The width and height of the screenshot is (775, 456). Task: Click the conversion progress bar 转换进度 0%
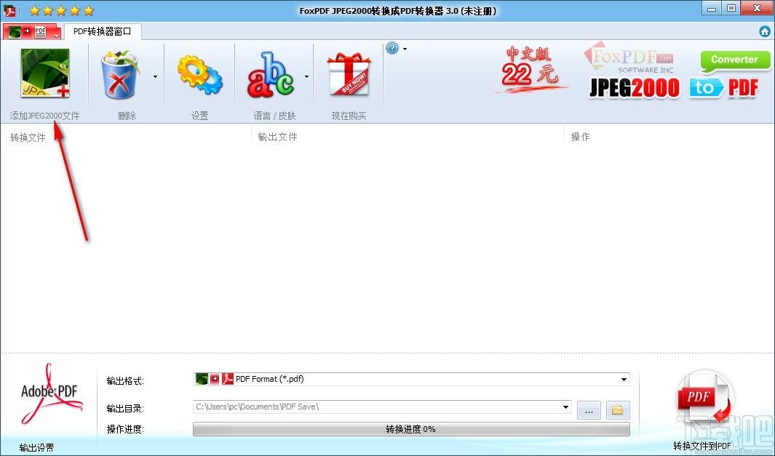[x=411, y=429]
